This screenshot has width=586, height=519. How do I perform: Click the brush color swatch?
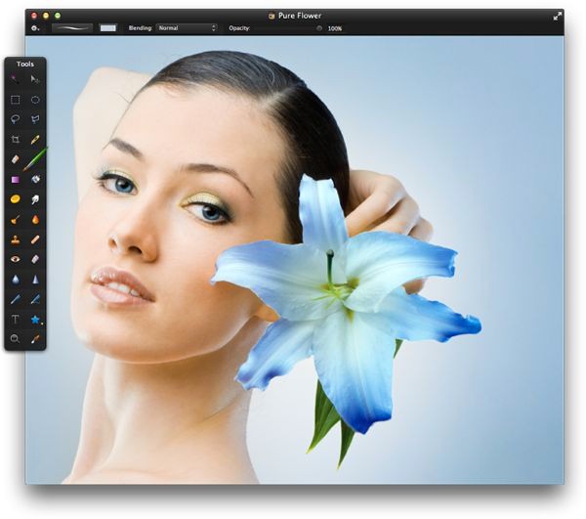[108, 28]
